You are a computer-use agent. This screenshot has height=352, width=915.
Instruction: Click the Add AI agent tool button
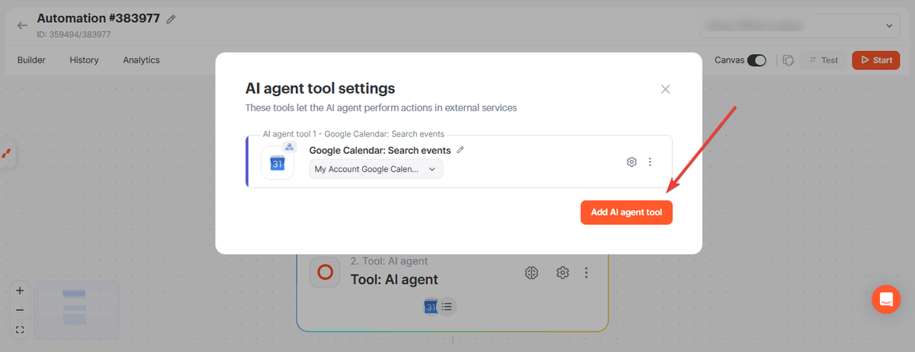(x=626, y=213)
